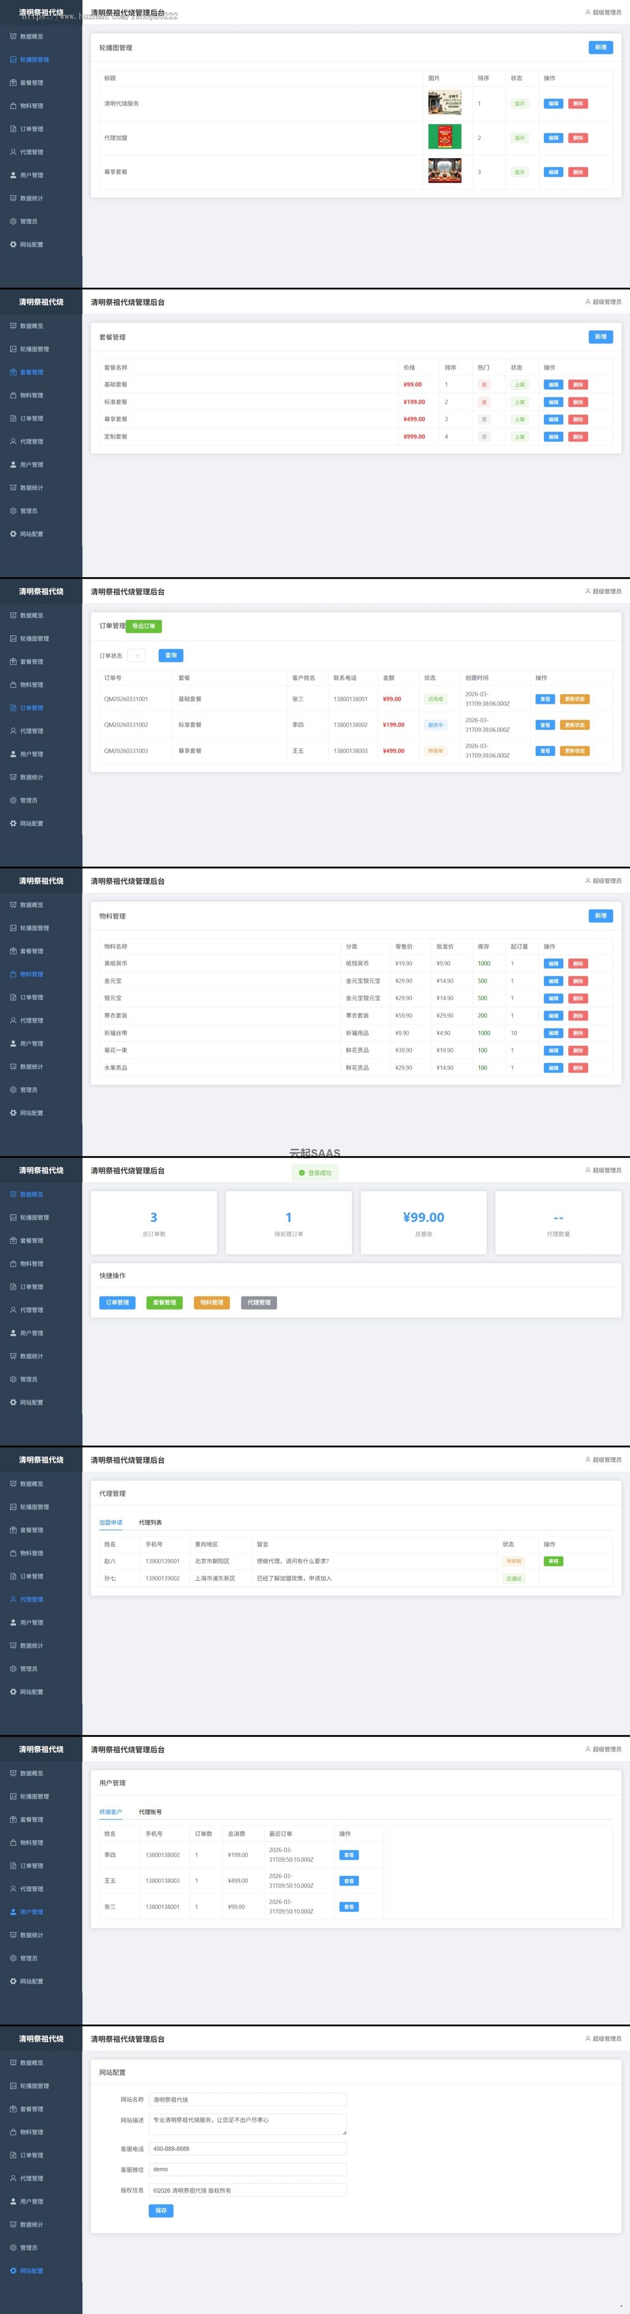Click 查看 for user 王五 in 用户管理

pyautogui.click(x=349, y=1880)
